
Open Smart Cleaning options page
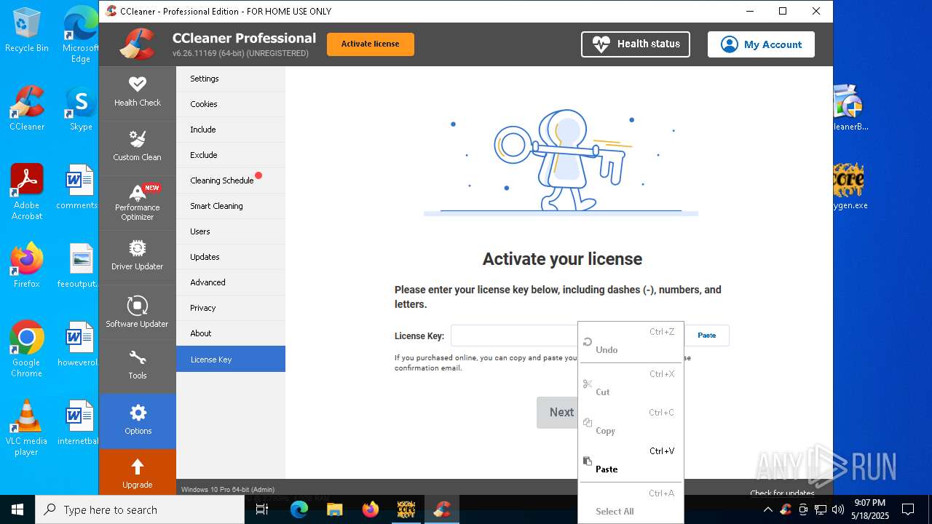[231, 206]
